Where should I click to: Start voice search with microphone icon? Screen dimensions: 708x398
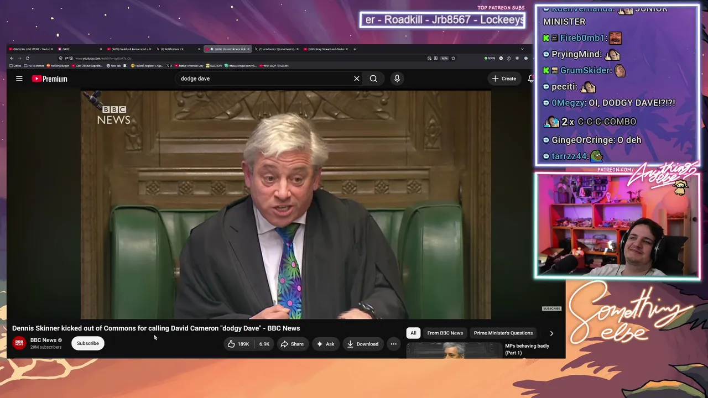click(397, 78)
